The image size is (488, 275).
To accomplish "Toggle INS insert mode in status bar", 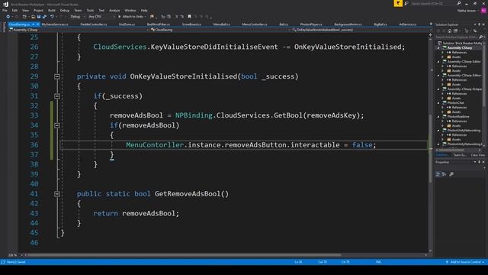I will tap(378, 262).
